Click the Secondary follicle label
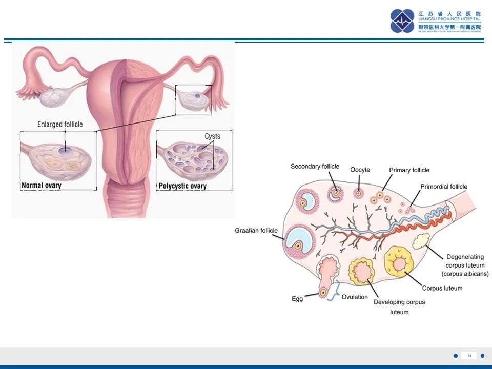This screenshot has width=492, height=369. [315, 166]
